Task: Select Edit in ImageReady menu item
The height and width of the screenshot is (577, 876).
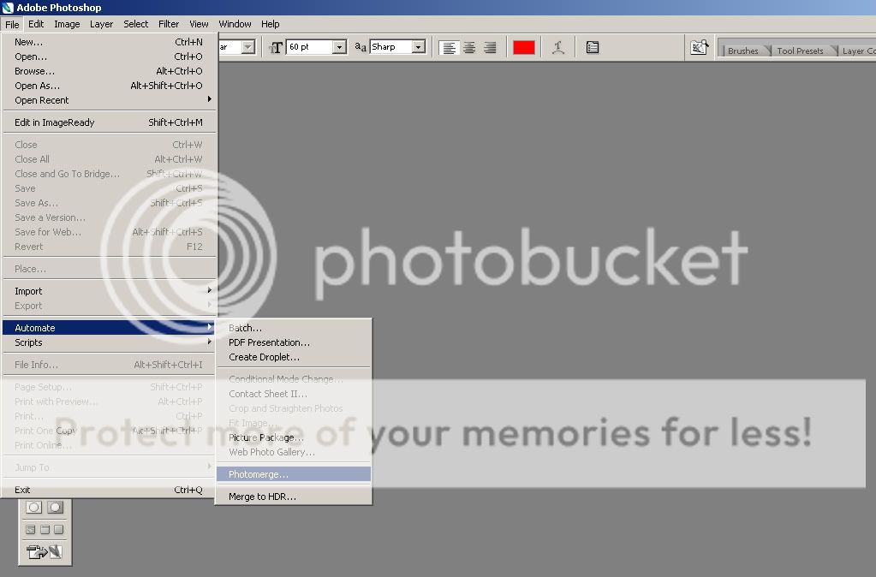Action: click(110, 122)
